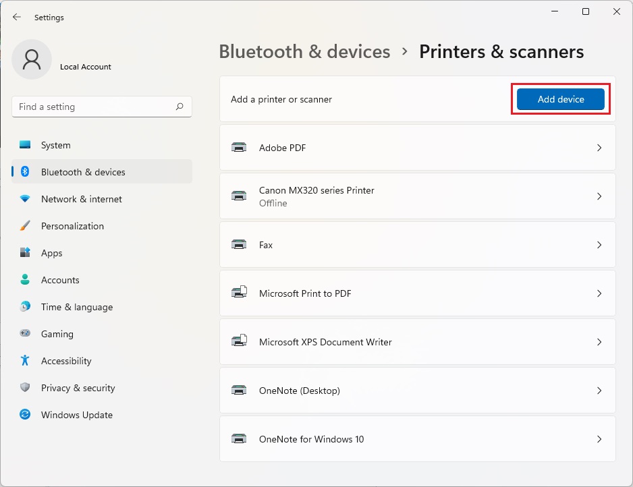This screenshot has height=487, width=633.
Task: Expand the Adobe PDF printer chevron
Action: click(599, 148)
